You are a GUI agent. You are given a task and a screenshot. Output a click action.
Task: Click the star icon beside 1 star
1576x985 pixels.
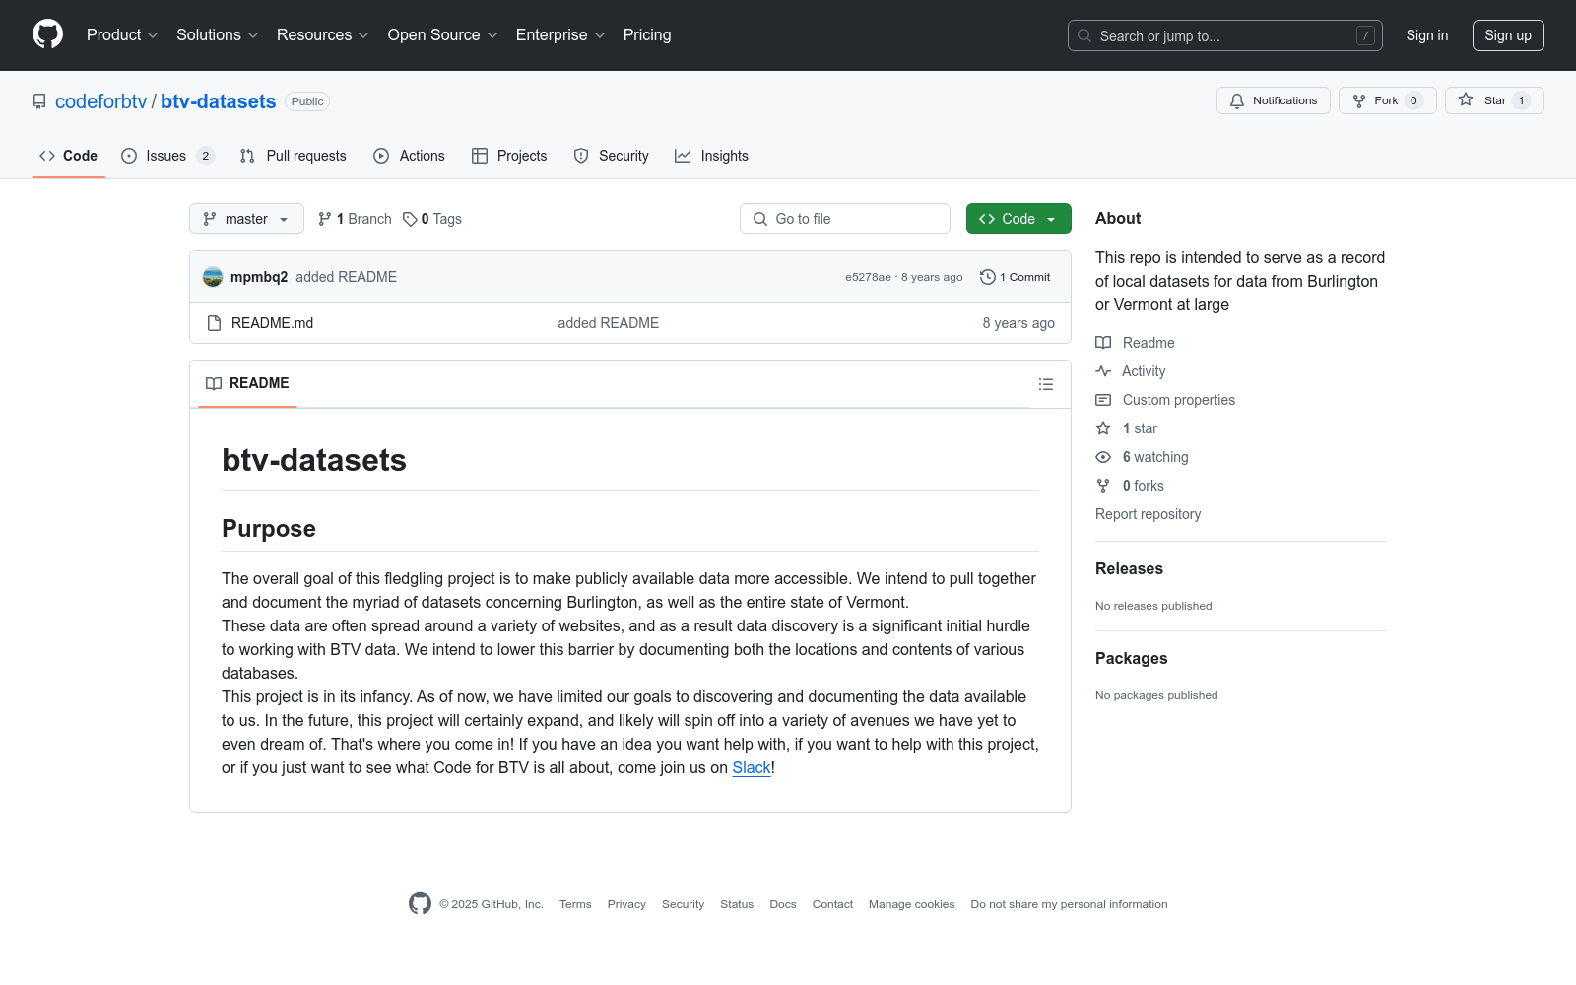1103,428
